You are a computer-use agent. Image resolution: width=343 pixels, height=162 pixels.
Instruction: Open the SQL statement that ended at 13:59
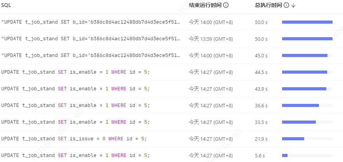(x=90, y=39)
